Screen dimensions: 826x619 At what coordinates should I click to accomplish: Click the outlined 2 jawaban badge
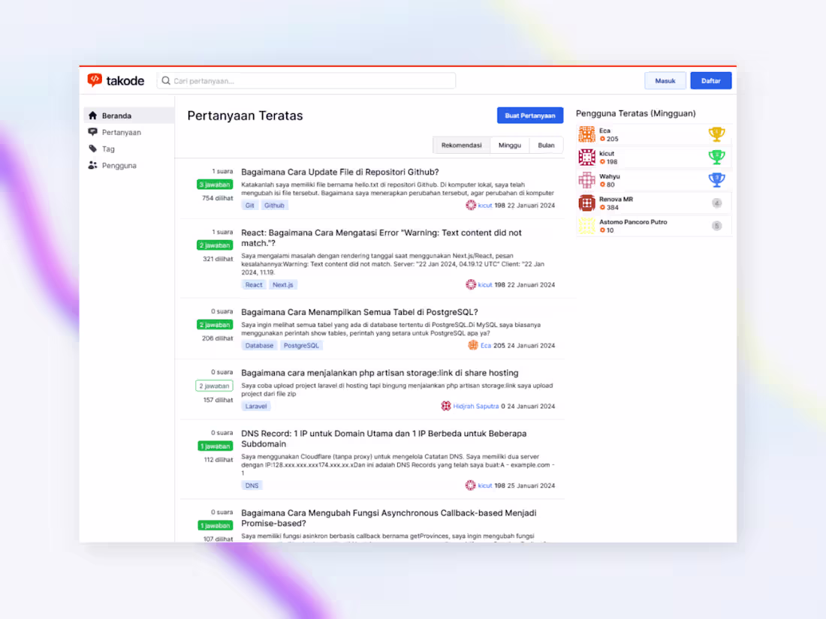tap(214, 386)
